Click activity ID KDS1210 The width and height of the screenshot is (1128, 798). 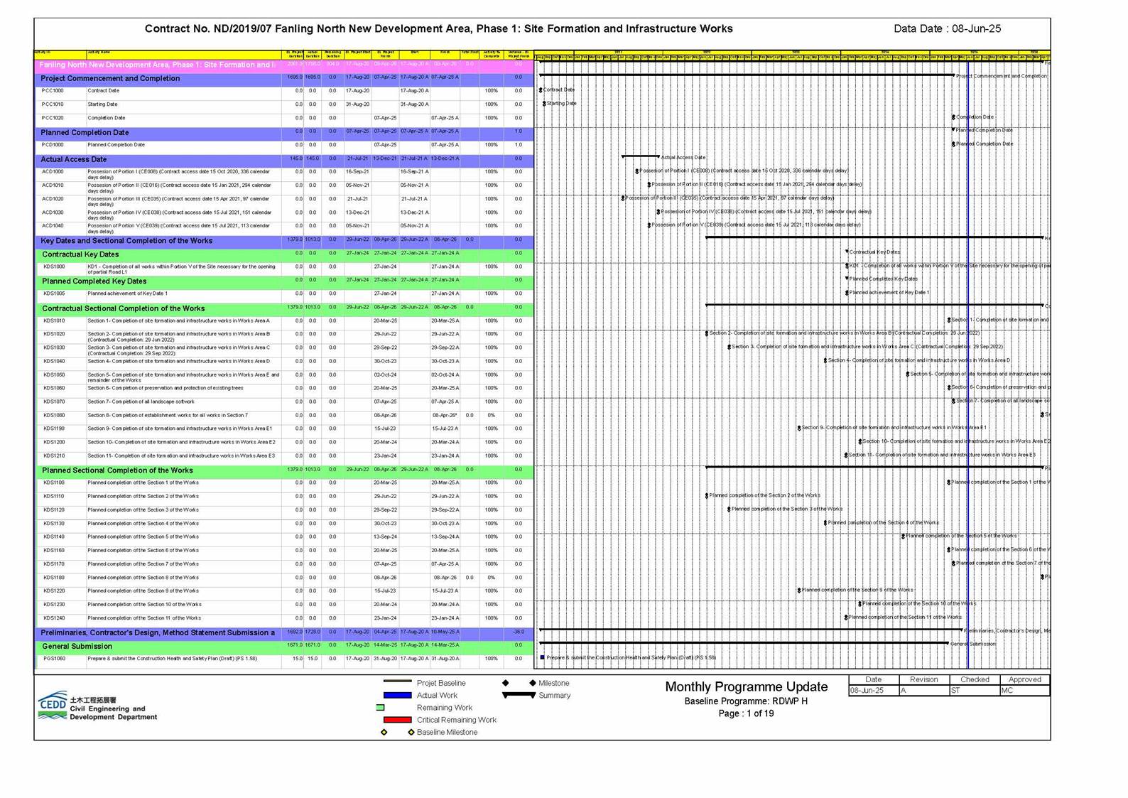[54, 456]
